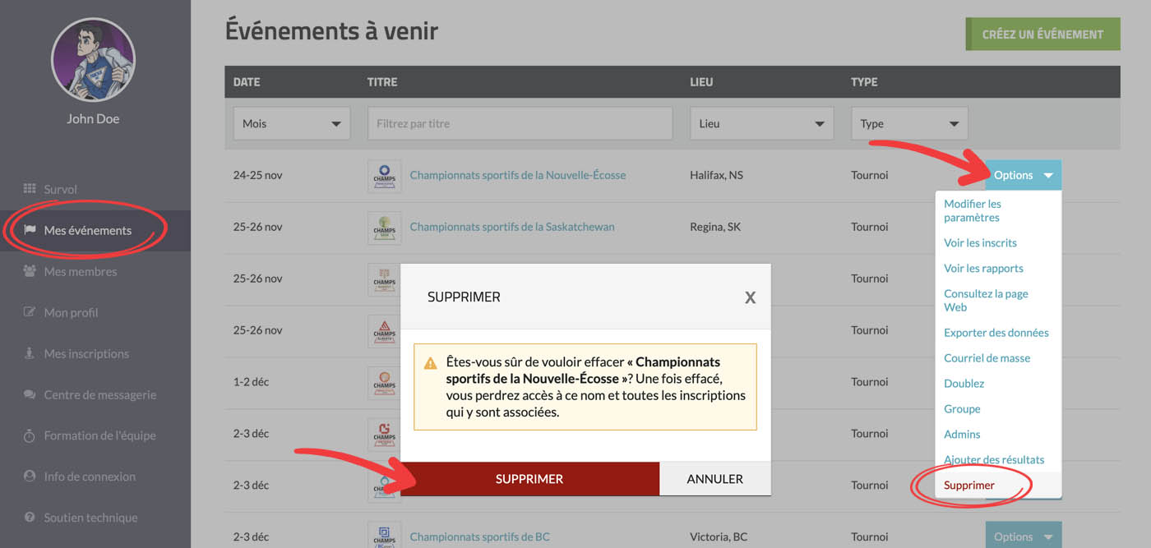Screen dimensions: 1151x548
Task: Click the Info de connexion user icon
Action: point(30,477)
